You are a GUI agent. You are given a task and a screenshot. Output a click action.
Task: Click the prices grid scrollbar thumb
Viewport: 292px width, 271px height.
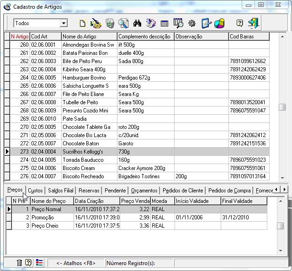click(x=281, y=226)
